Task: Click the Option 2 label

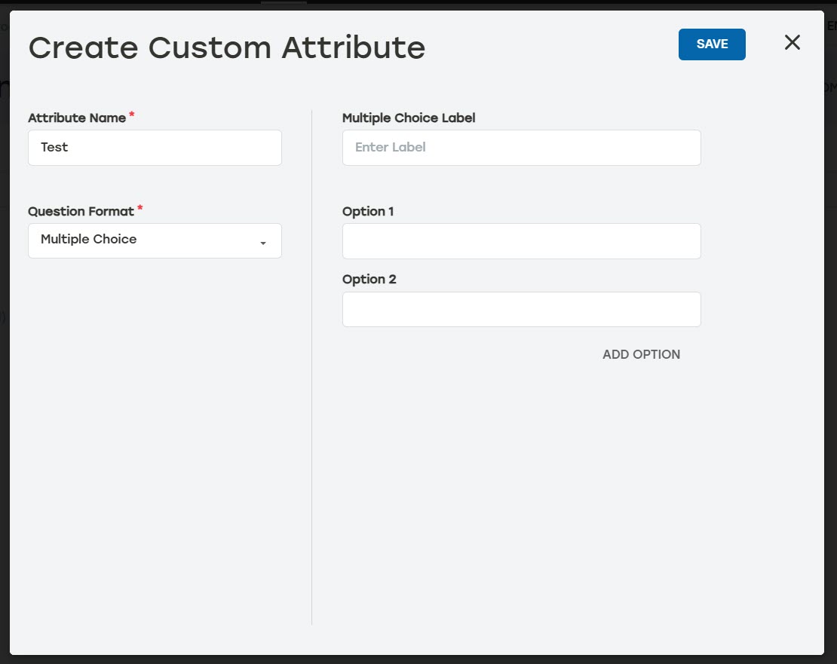Action: point(369,279)
